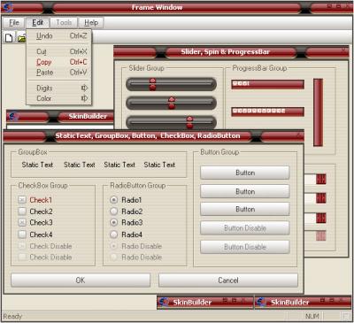Expand the Digits submenu
Viewport: 354px width, 323px height.
click(59, 88)
